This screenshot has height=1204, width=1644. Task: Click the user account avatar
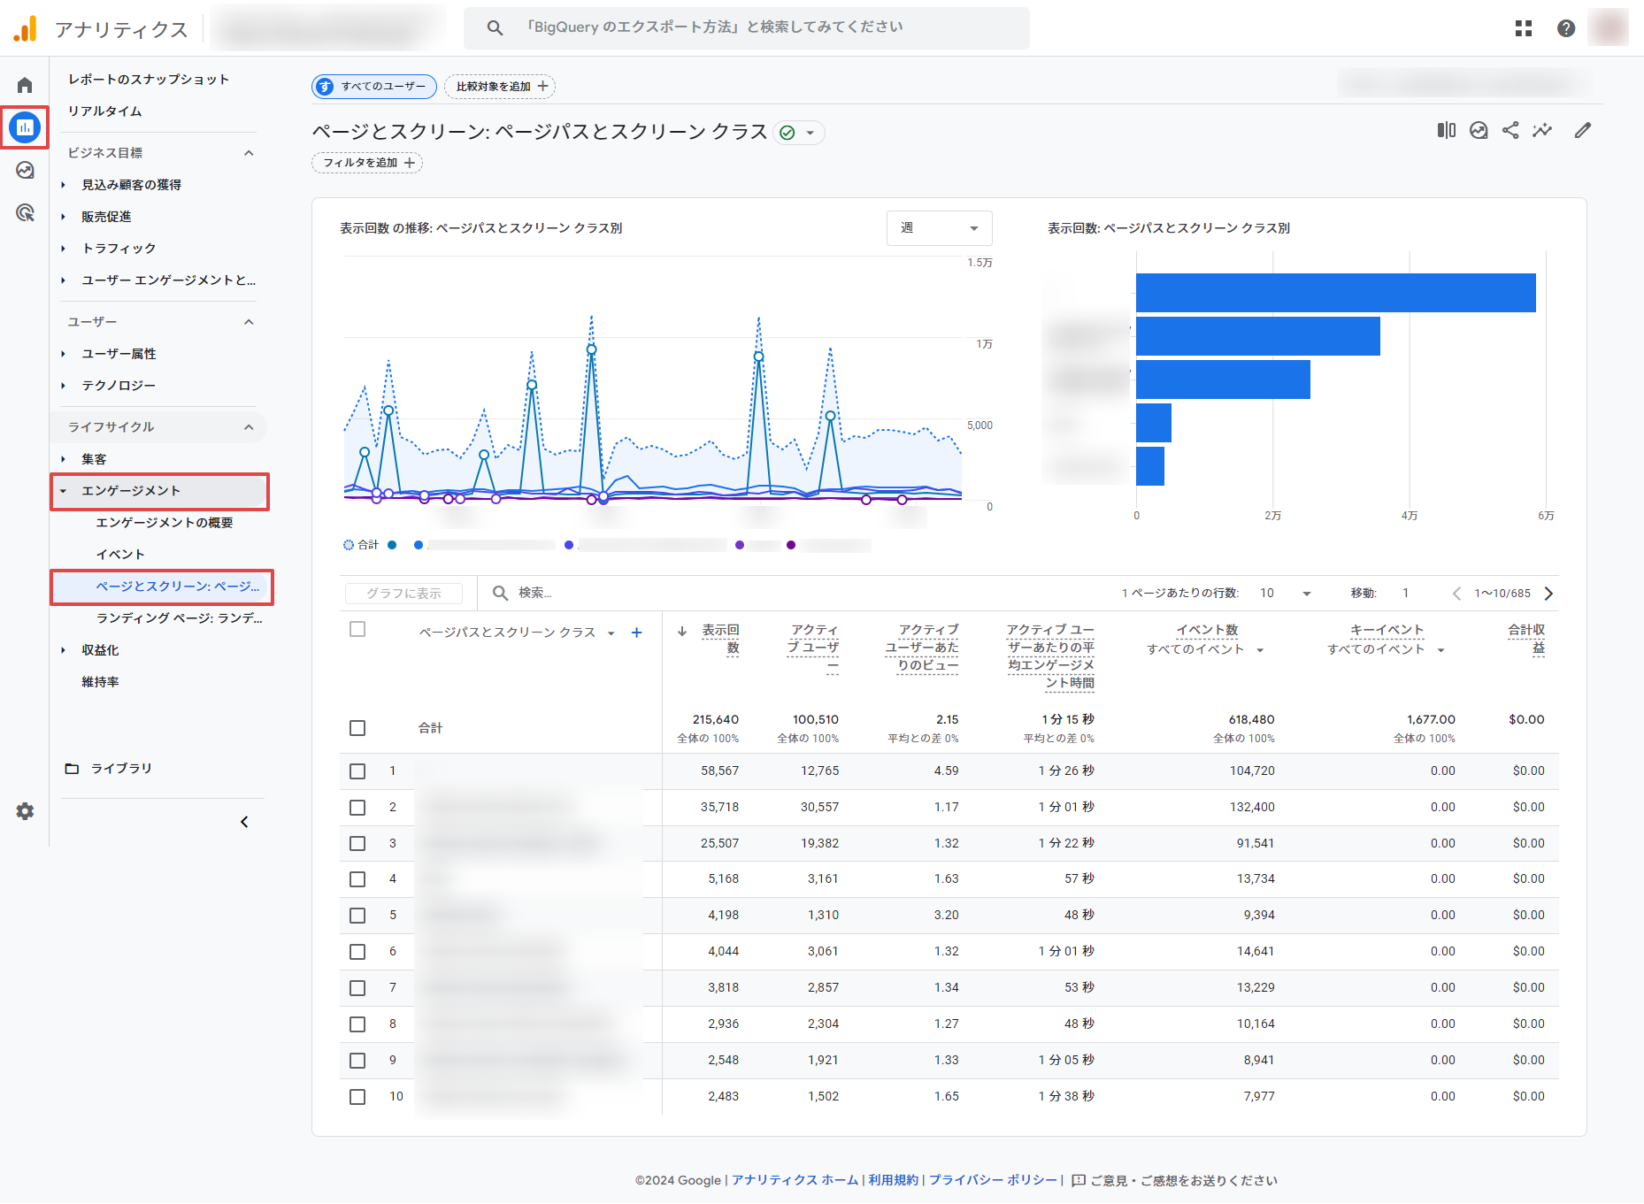point(1608,27)
